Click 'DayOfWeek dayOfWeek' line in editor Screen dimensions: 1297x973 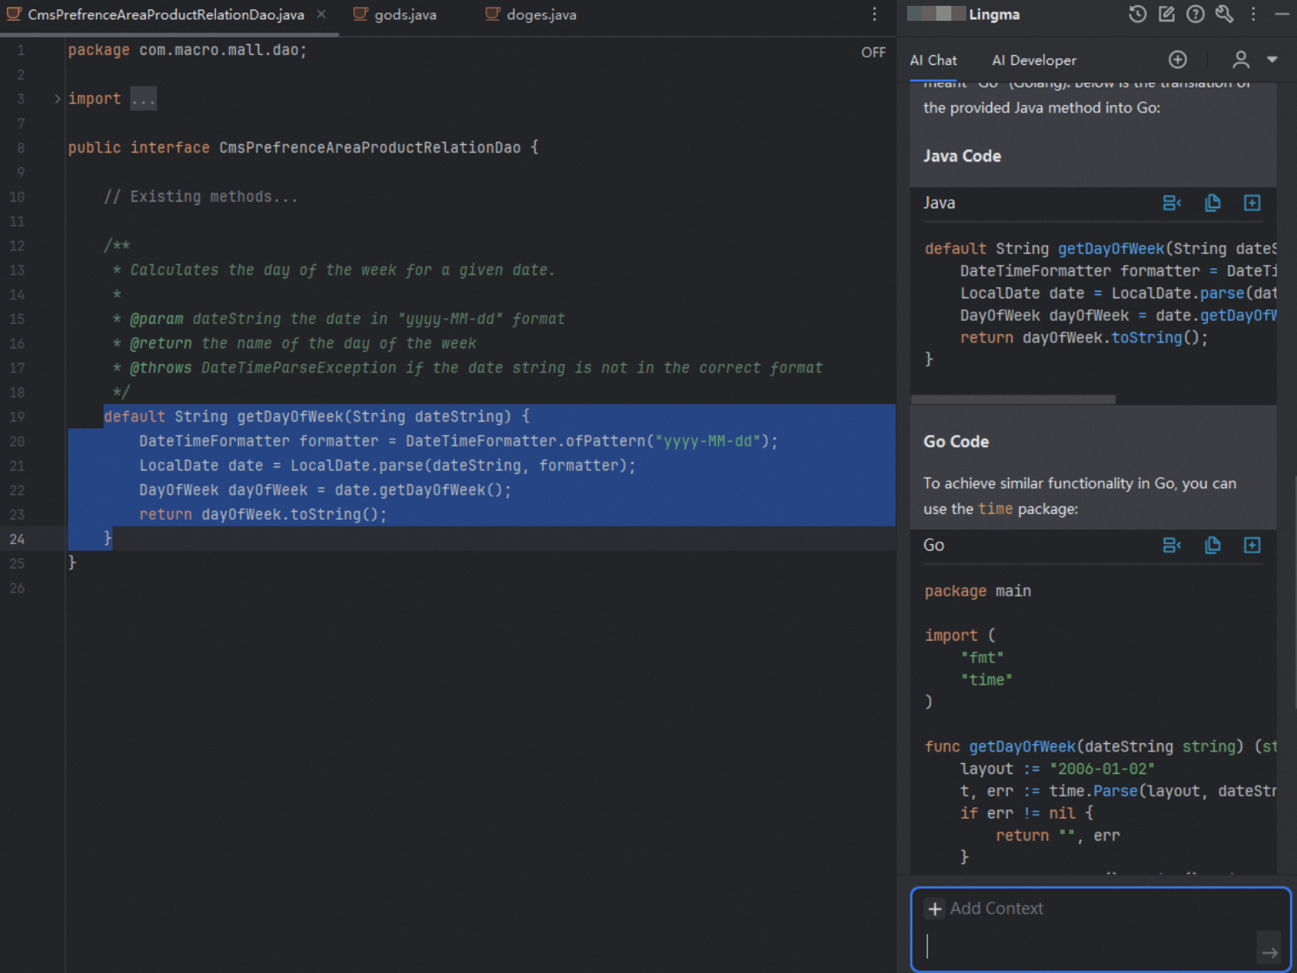(x=325, y=490)
